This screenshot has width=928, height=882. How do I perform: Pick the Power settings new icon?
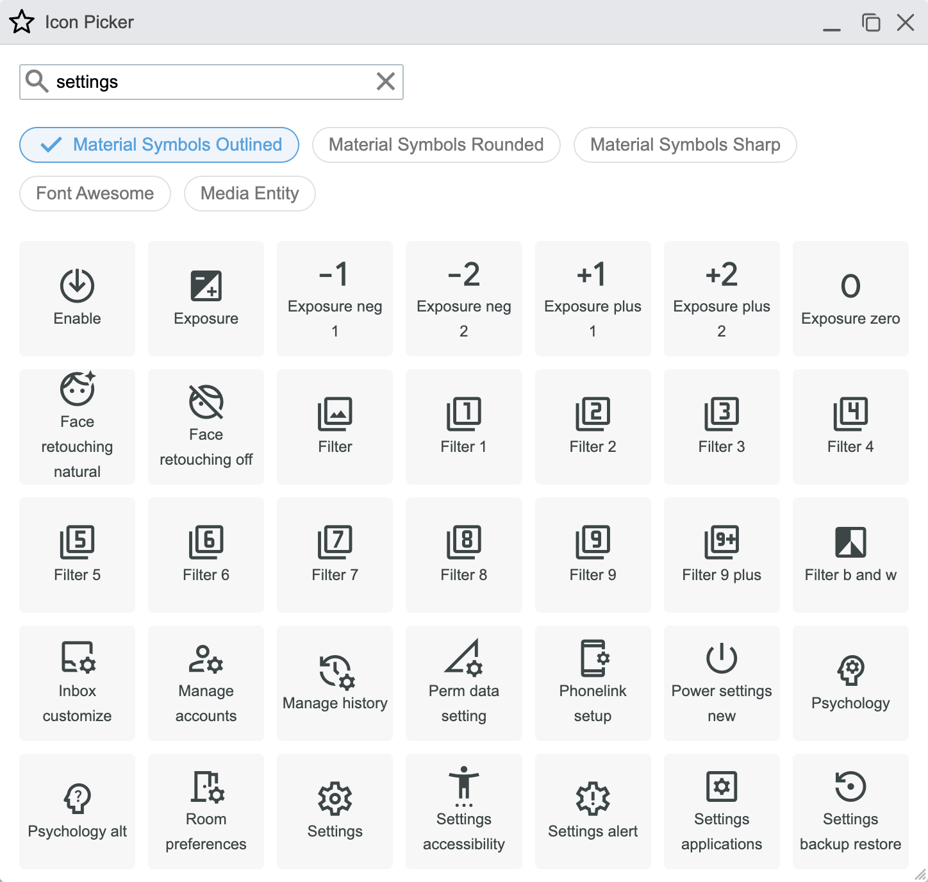coord(721,683)
